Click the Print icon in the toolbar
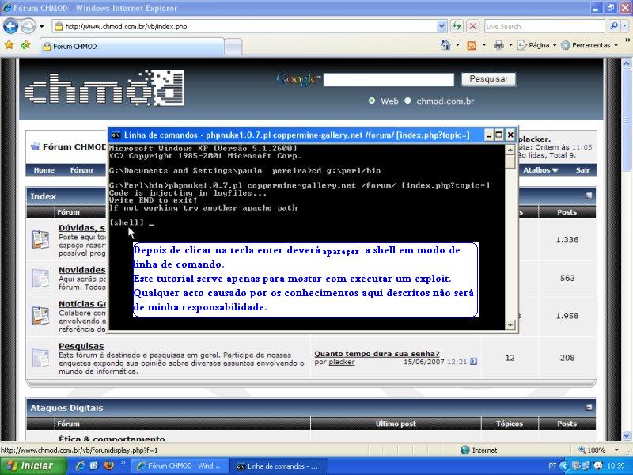 498,45
